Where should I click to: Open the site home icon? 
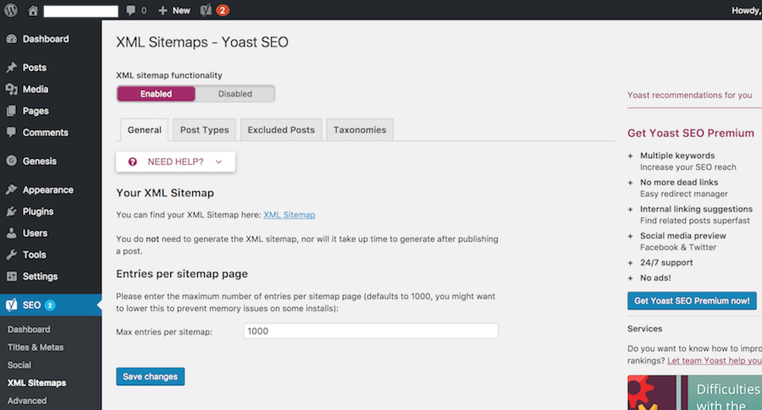coord(32,10)
